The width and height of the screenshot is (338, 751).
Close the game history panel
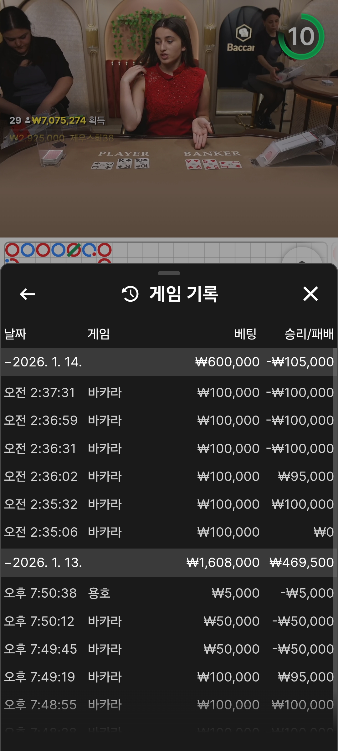pyautogui.click(x=310, y=294)
